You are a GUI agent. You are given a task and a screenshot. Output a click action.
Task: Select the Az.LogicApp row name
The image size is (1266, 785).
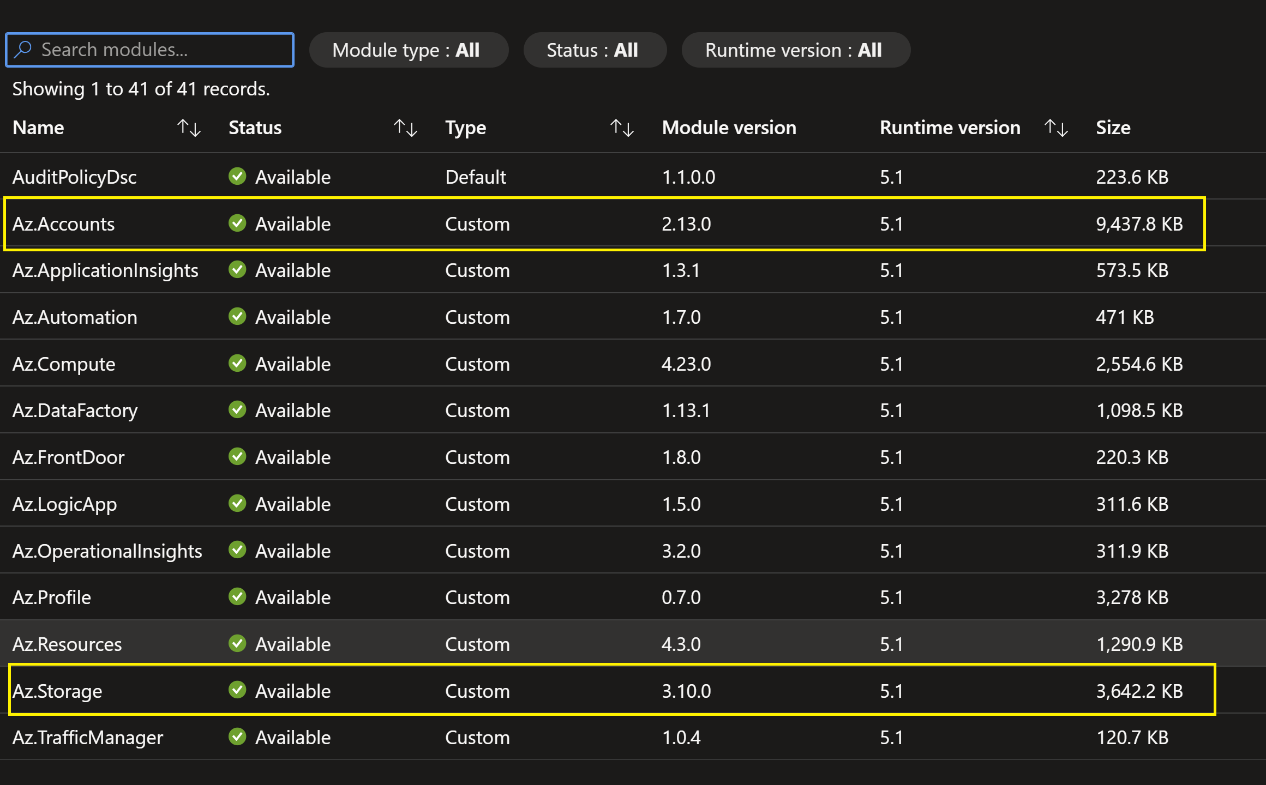64,505
